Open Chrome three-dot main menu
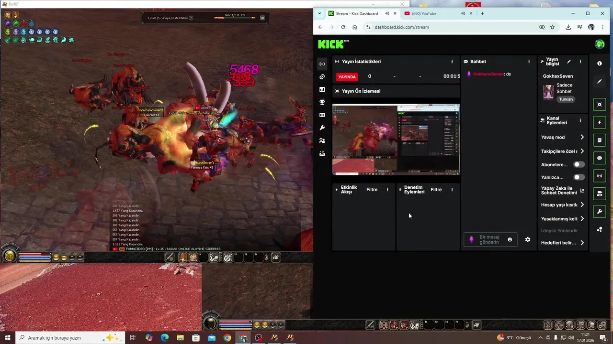The image size is (613, 344). coord(602,27)
